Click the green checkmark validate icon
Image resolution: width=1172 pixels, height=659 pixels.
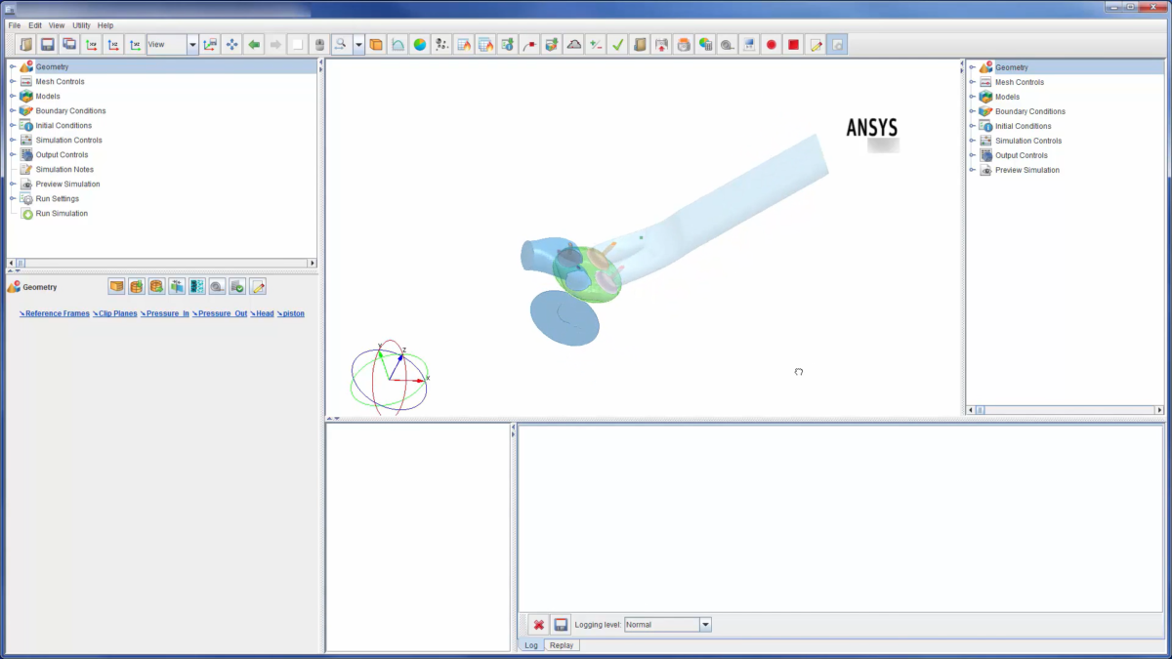coord(617,44)
